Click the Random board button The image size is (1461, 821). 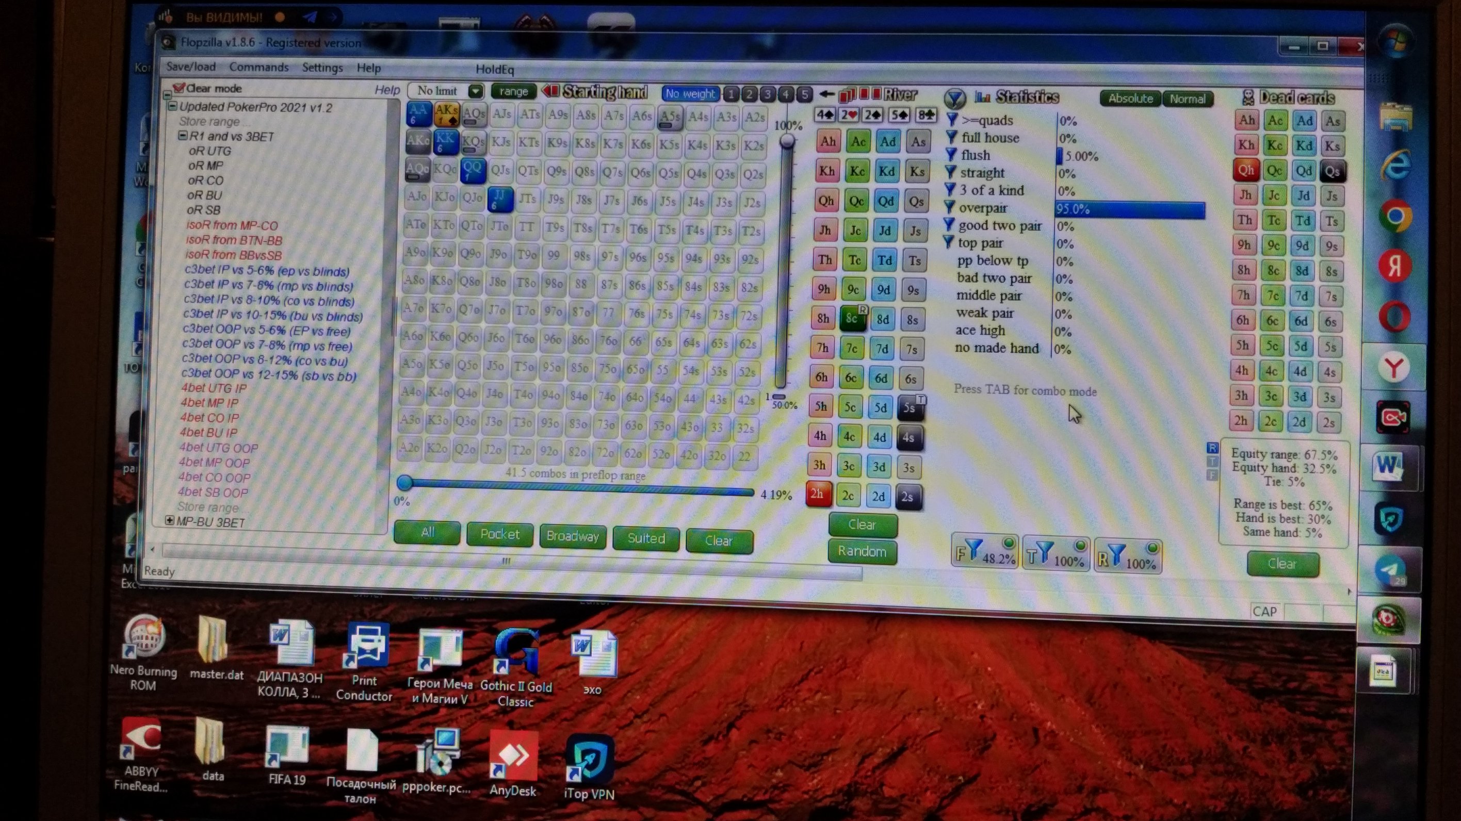click(x=862, y=552)
